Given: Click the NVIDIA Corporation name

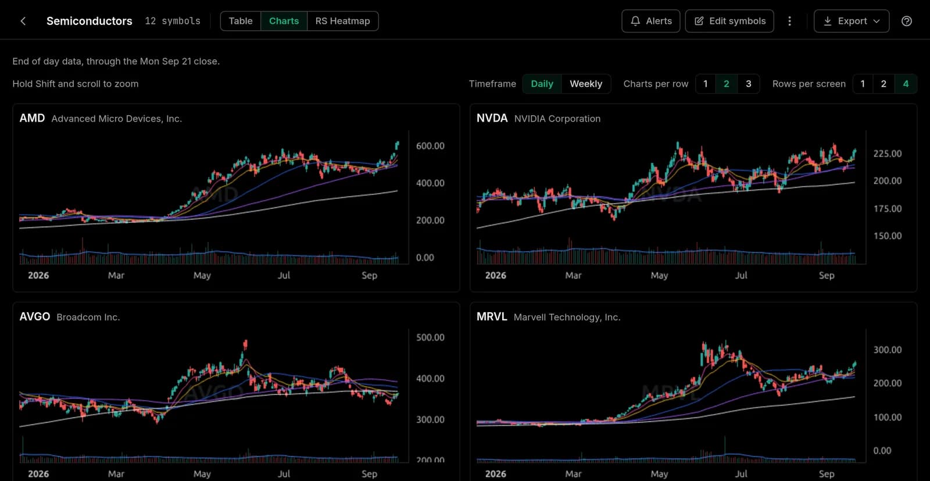Looking at the screenshot, I should tap(557, 119).
